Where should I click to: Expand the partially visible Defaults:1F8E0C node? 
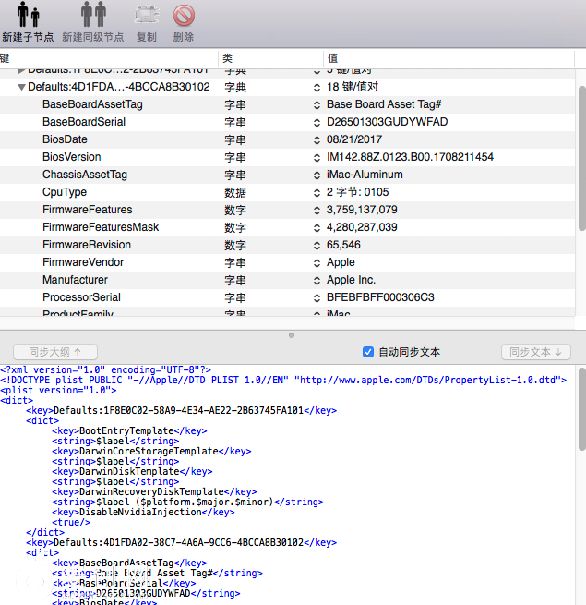(x=21, y=70)
